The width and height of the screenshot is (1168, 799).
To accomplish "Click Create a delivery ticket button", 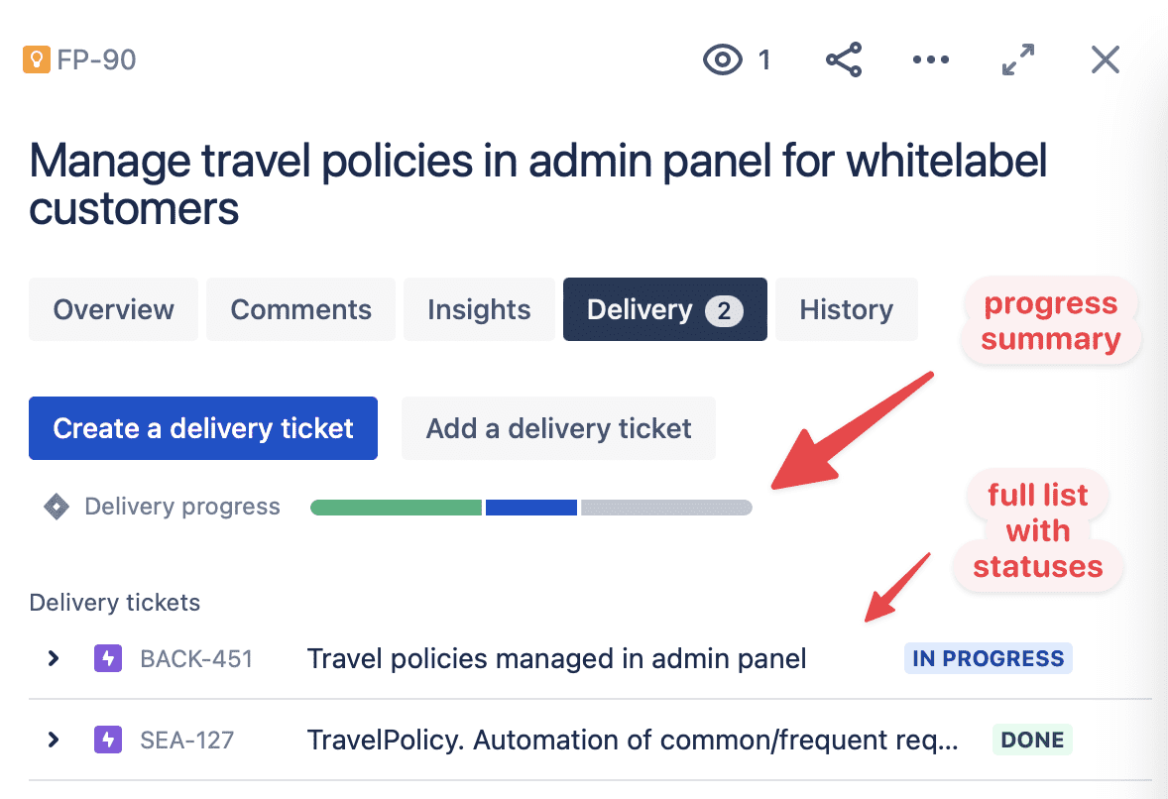I will point(203,428).
